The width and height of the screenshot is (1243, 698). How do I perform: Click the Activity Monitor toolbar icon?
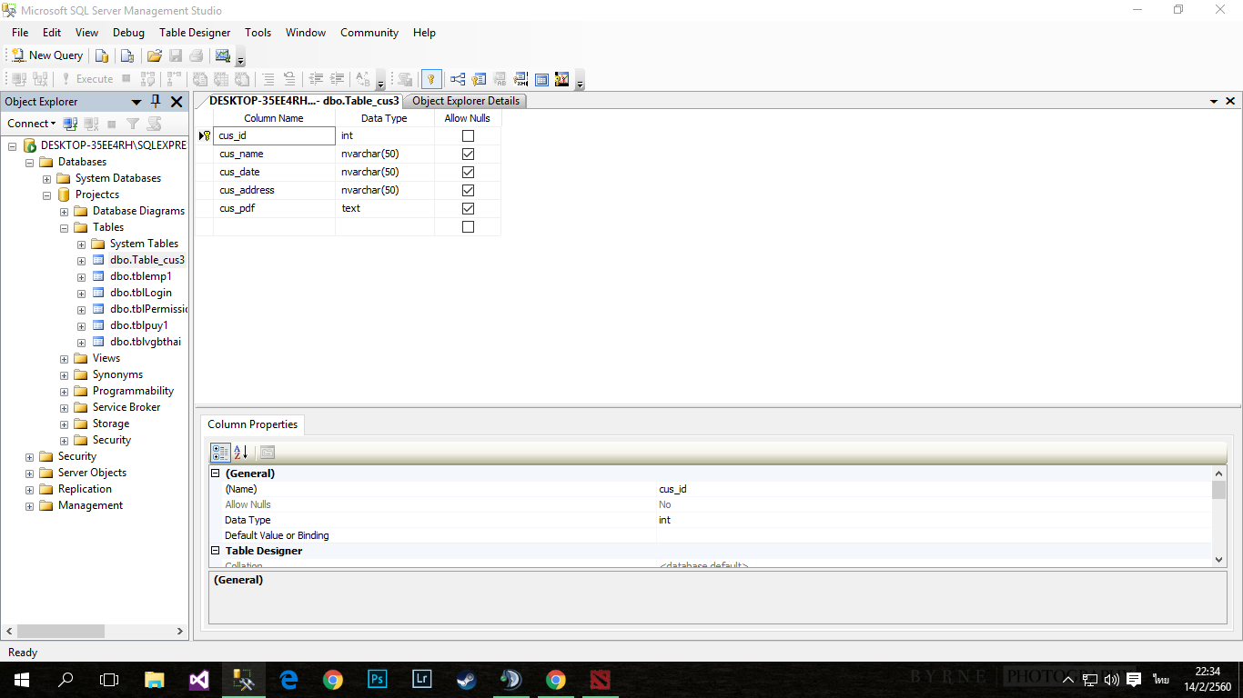222,55
